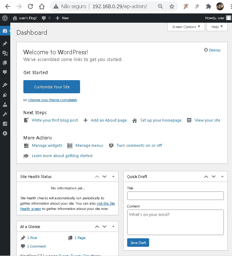Click the not-secure warning icon
The image size is (232, 256).
56,6
